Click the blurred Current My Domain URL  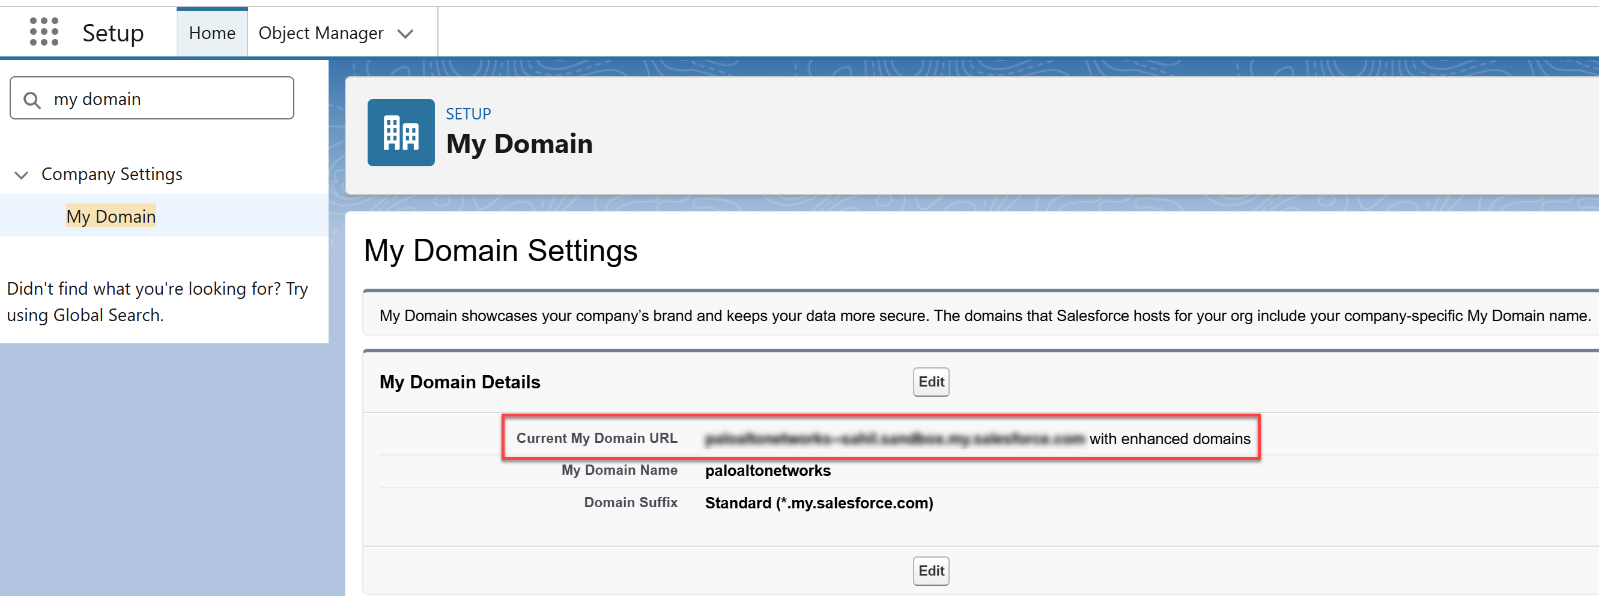click(x=894, y=439)
